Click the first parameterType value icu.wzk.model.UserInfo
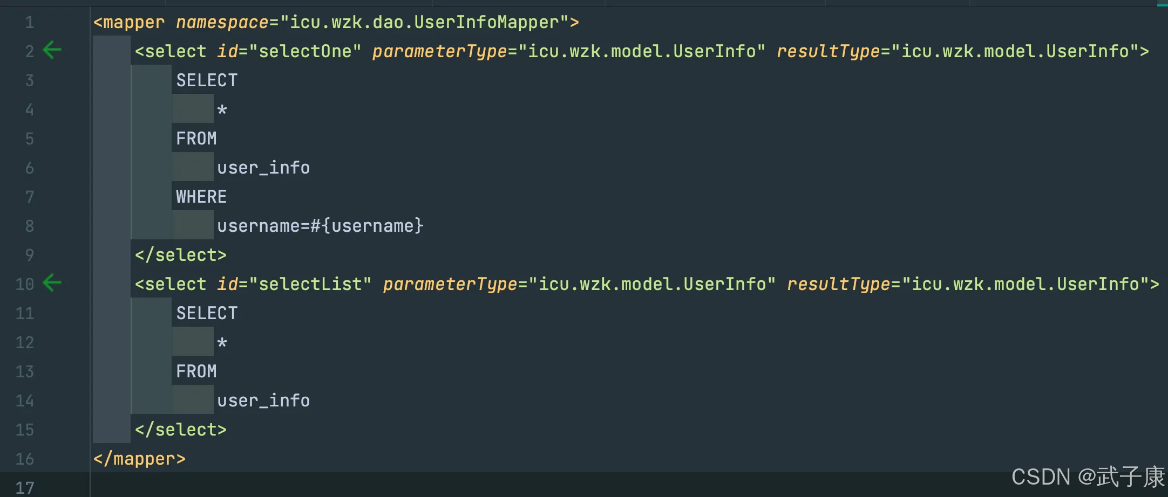Viewport: 1168px width, 497px height. coord(642,51)
